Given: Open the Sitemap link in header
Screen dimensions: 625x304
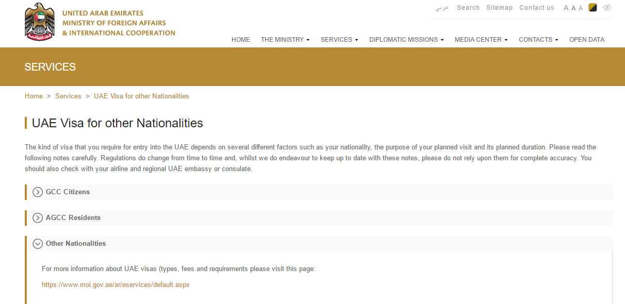Looking at the screenshot, I should pyautogui.click(x=499, y=8).
